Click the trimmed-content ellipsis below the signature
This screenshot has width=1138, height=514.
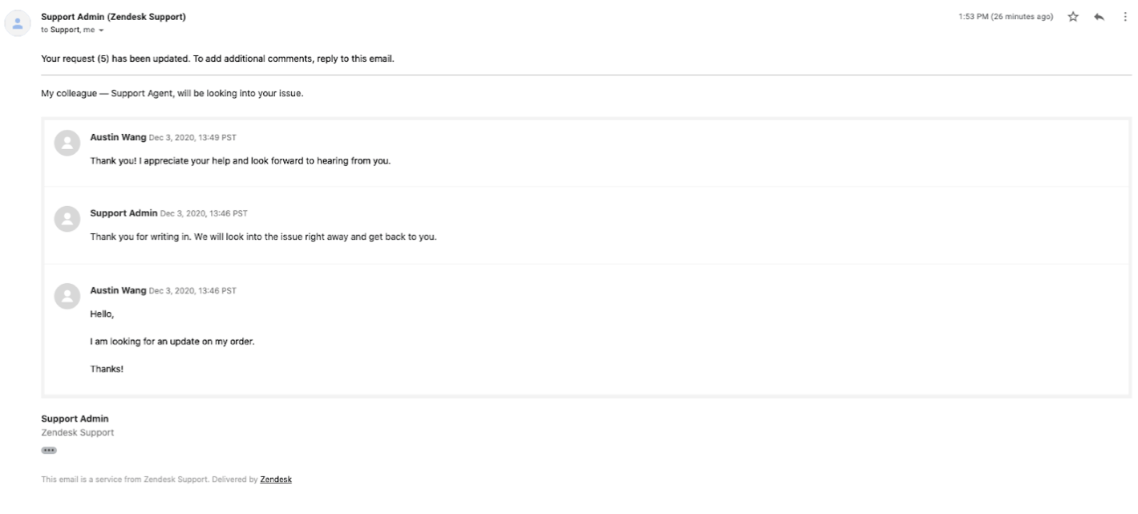tap(51, 450)
